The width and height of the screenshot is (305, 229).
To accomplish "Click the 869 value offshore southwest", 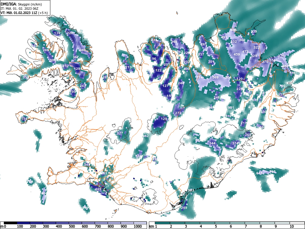I will point(86,208).
